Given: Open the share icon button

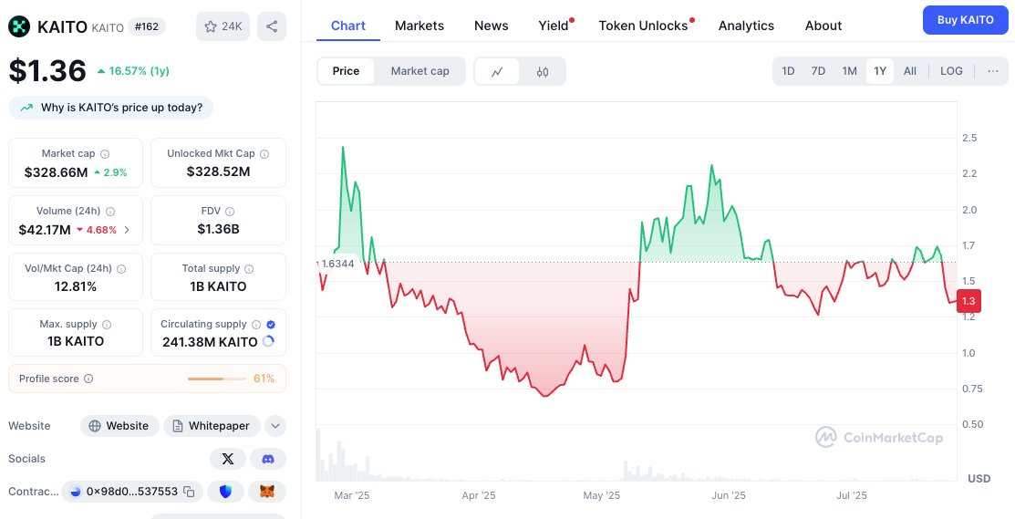Looking at the screenshot, I should tap(272, 26).
